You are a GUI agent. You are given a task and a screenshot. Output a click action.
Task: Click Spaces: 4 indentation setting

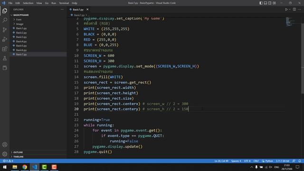236,161
